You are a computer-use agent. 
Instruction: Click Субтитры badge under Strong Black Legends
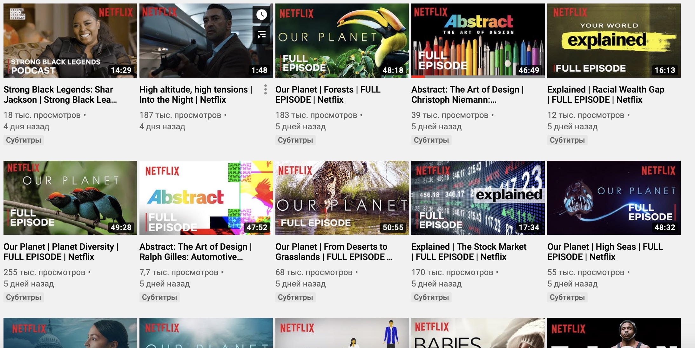24,140
